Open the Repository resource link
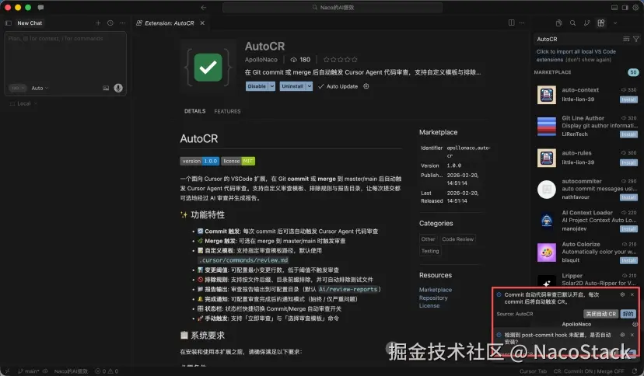 coord(433,298)
